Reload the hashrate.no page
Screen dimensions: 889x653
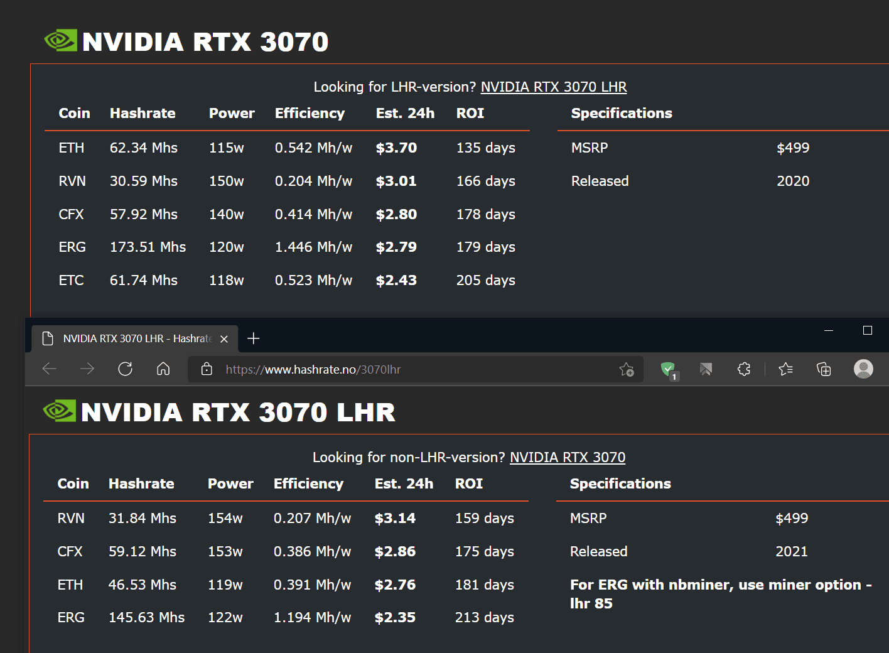pyautogui.click(x=126, y=369)
